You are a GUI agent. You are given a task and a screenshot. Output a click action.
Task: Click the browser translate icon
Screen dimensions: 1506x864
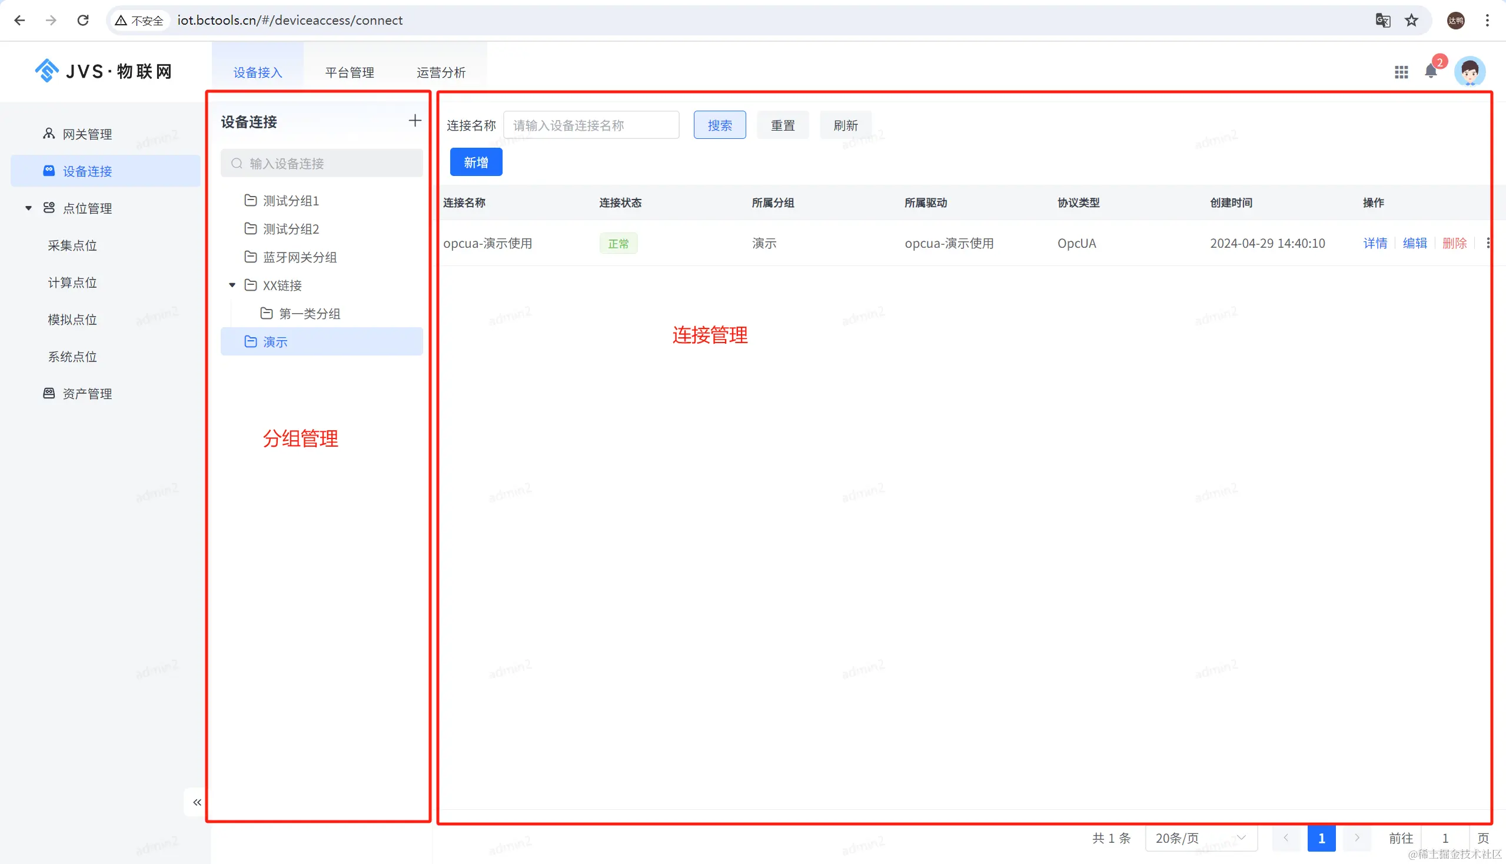[x=1382, y=20]
